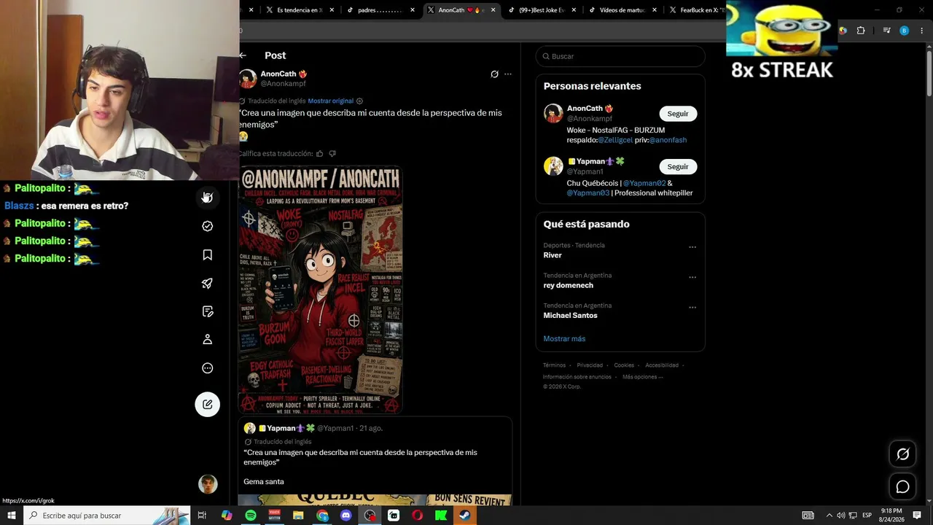Open the browser profile avatar B
This screenshot has height=525, width=933.
click(x=905, y=31)
